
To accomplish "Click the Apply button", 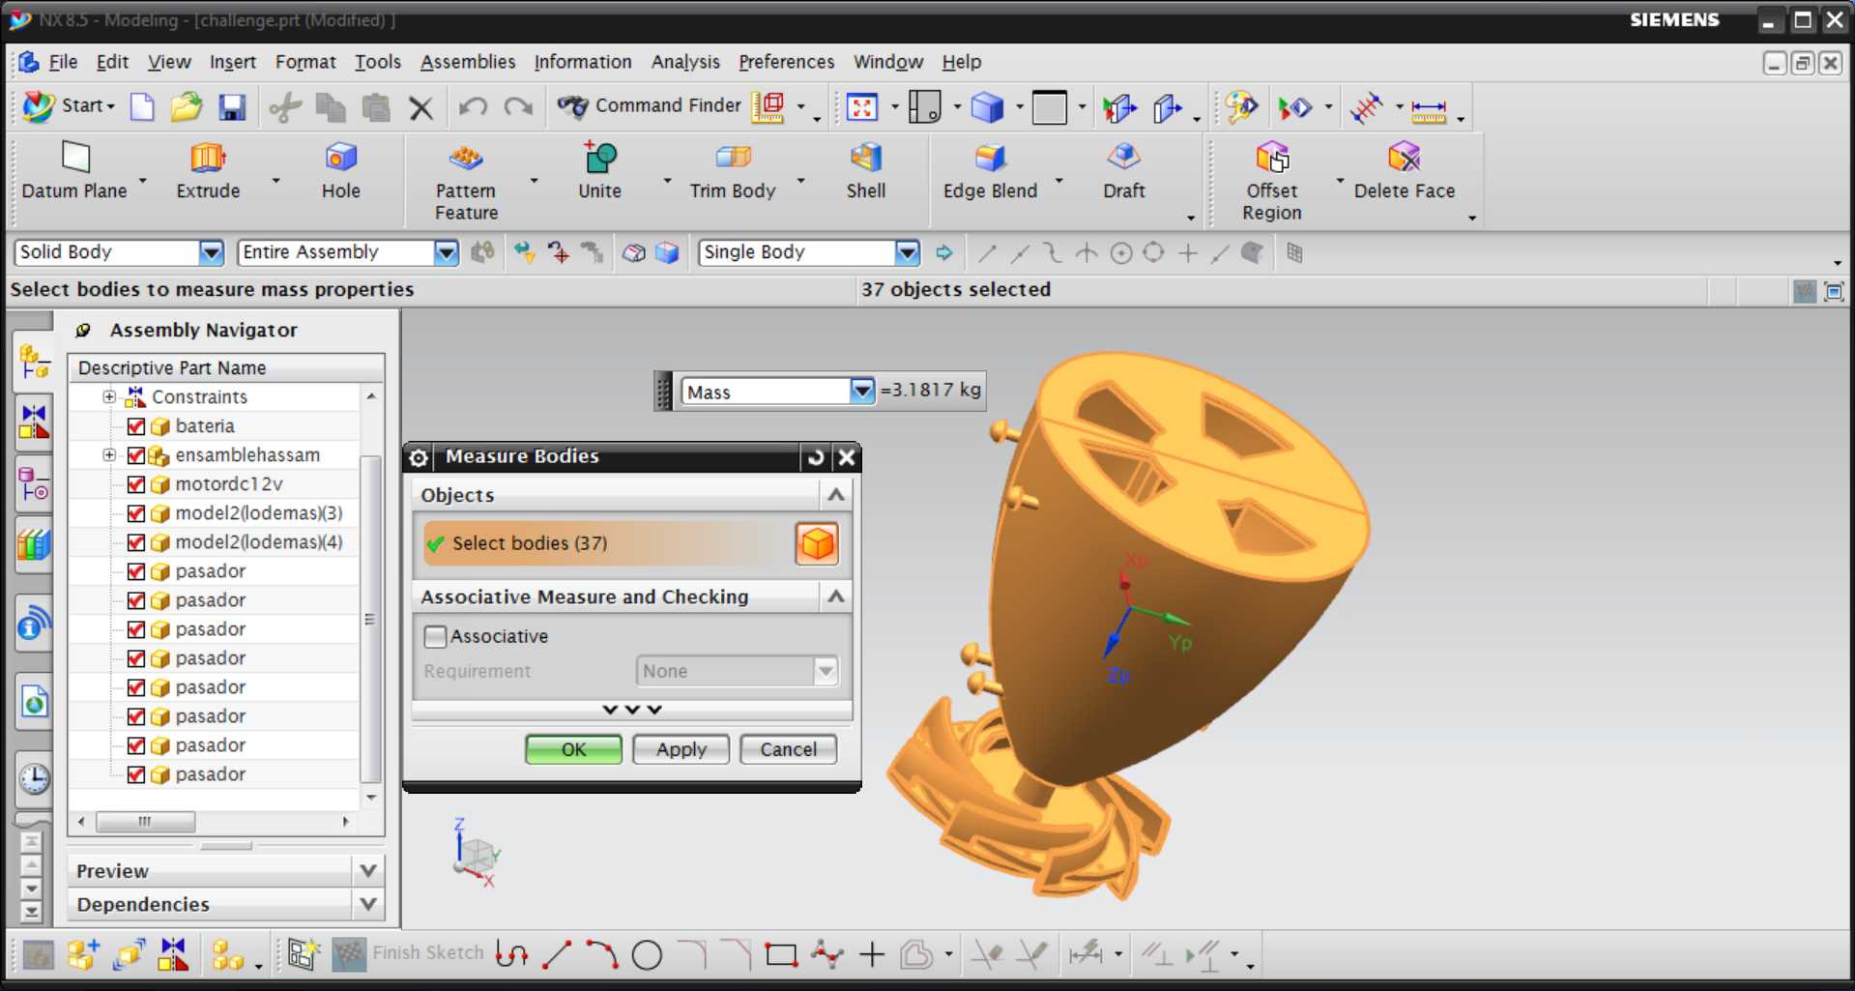I will 681,749.
